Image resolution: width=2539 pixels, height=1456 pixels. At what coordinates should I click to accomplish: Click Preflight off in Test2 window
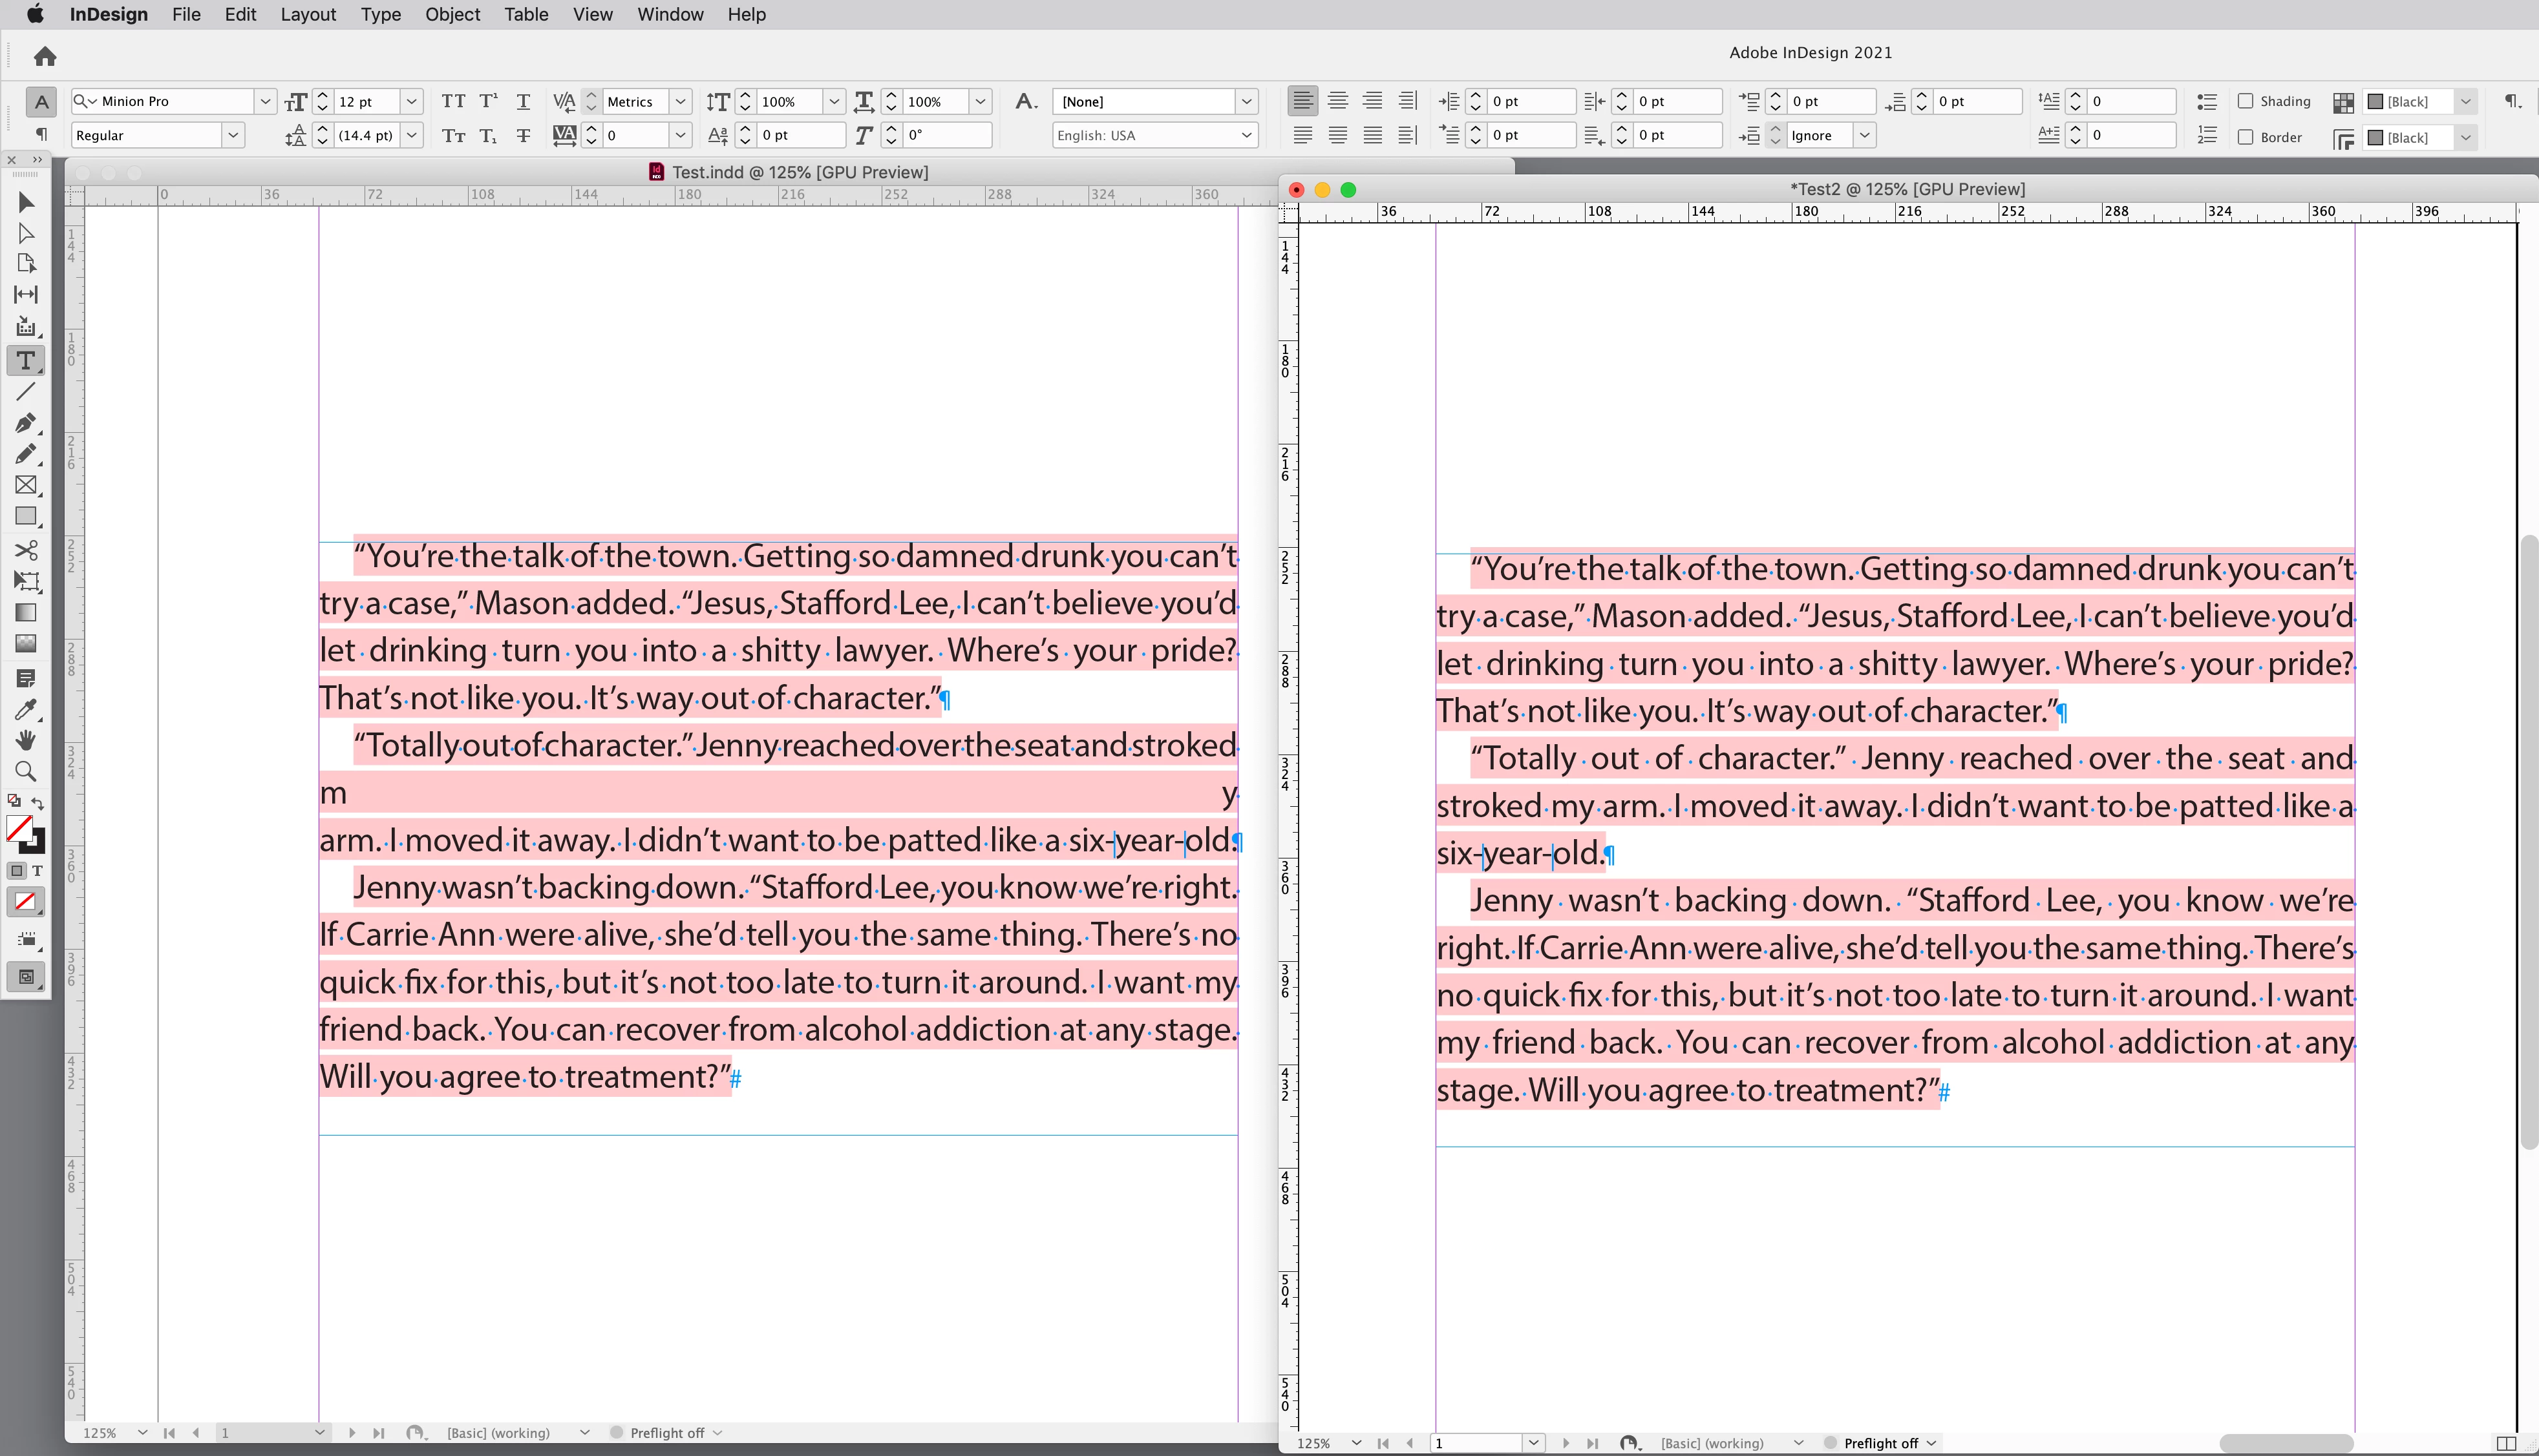pos(1881,1443)
